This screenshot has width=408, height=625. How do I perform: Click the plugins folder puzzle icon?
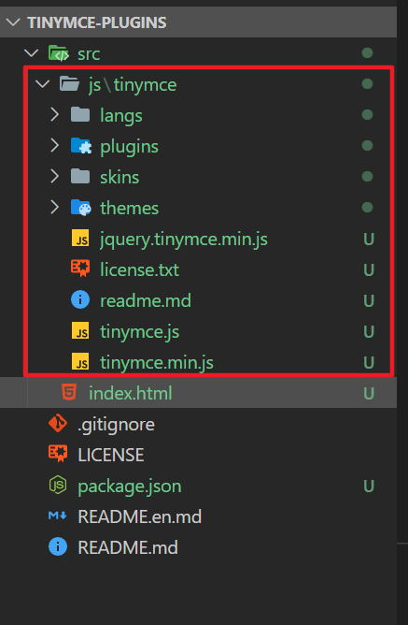[x=81, y=146]
